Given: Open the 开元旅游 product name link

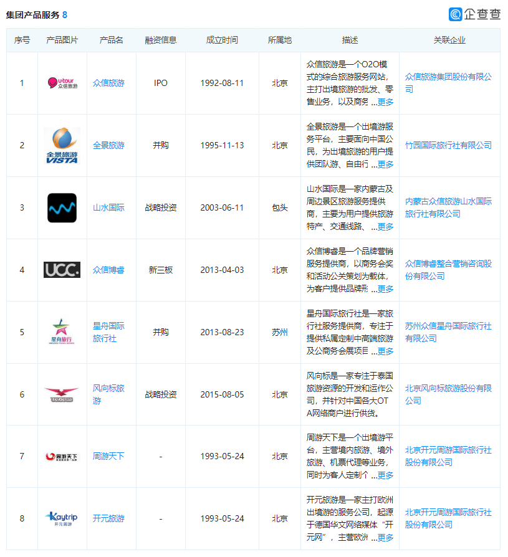Looking at the screenshot, I should 108,518.
